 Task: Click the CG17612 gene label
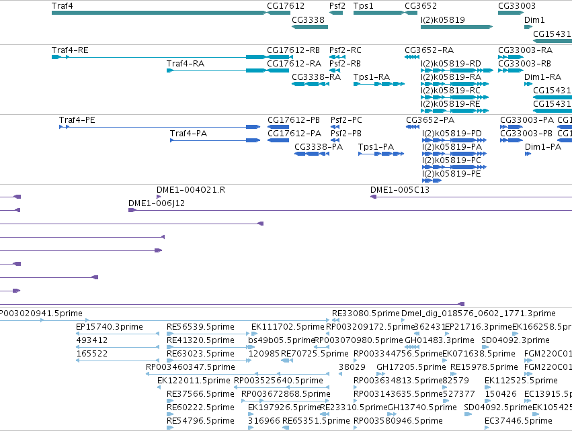tap(285, 6)
